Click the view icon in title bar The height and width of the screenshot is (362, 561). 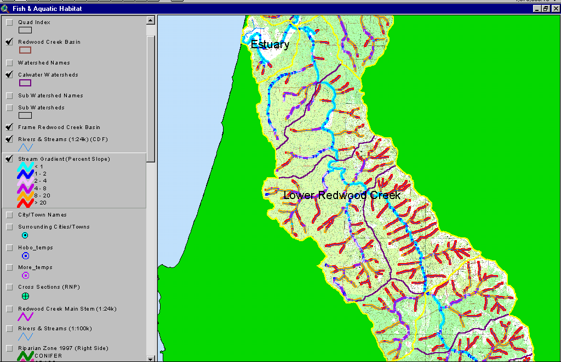point(5,8)
